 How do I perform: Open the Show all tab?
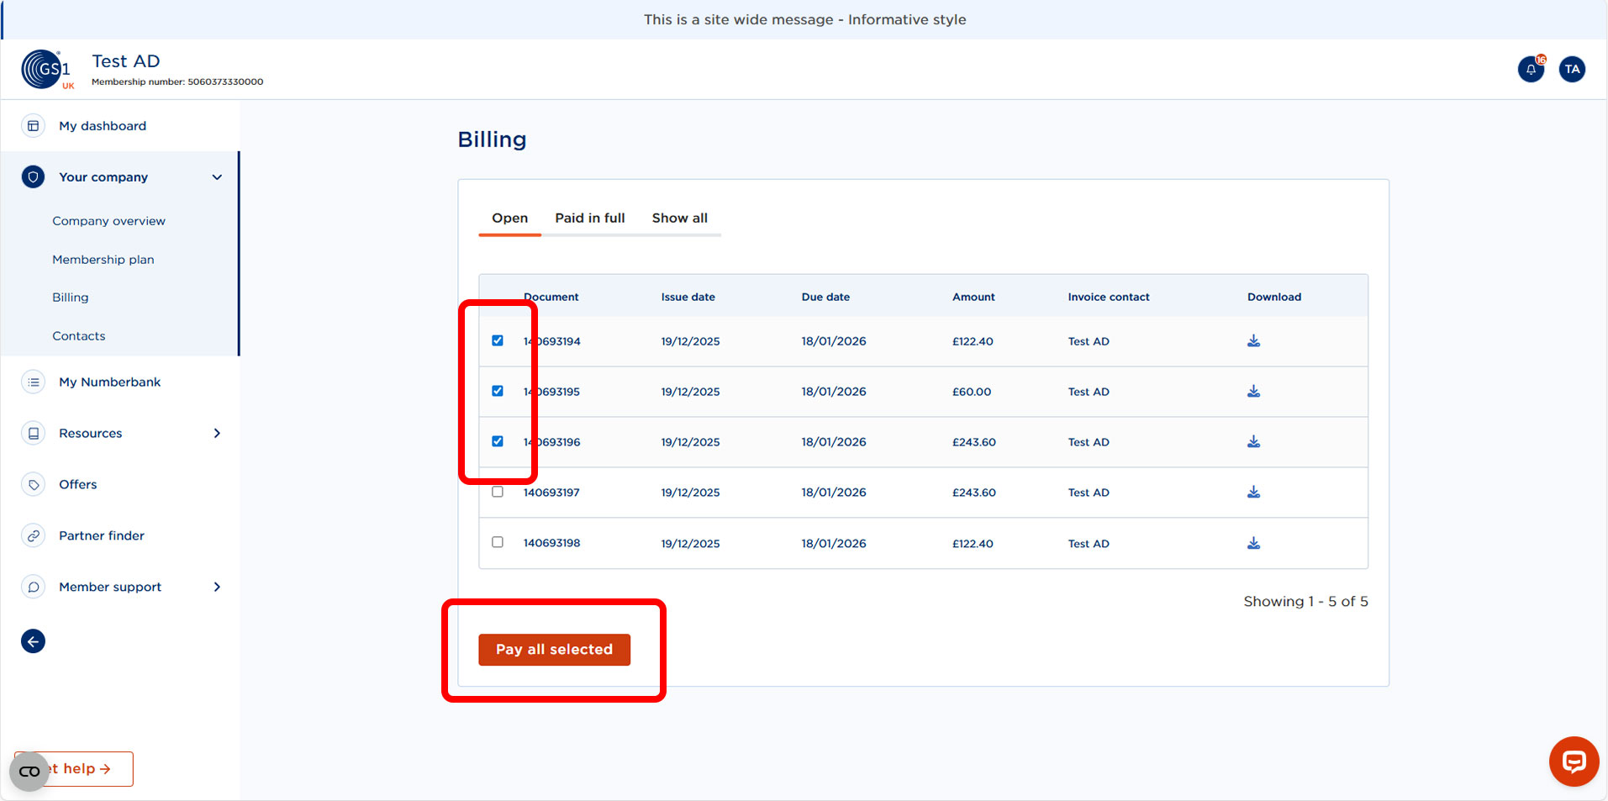[680, 218]
